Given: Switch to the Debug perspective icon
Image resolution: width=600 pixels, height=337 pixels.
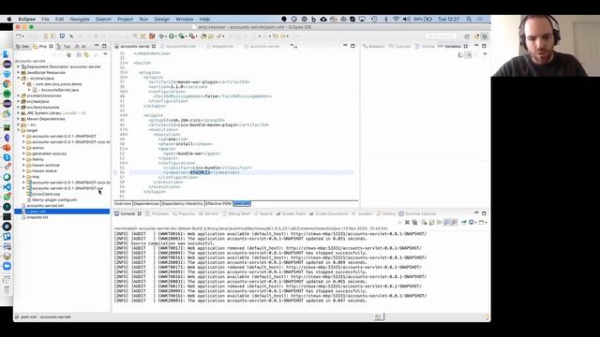Looking at the screenshot, I should click(x=485, y=37).
